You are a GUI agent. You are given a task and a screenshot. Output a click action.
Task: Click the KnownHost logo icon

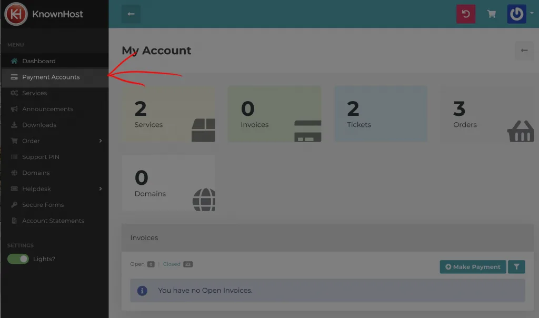(x=16, y=14)
